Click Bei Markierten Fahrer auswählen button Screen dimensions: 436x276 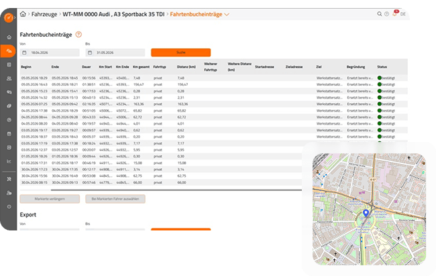(x=115, y=199)
